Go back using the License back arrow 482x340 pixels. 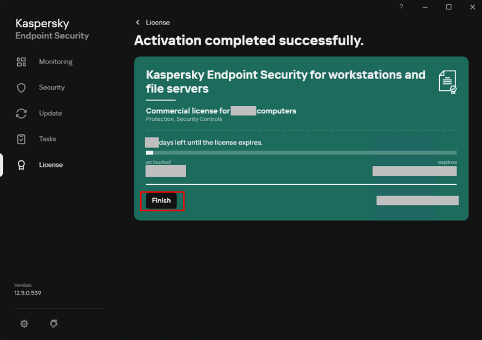[x=138, y=22]
